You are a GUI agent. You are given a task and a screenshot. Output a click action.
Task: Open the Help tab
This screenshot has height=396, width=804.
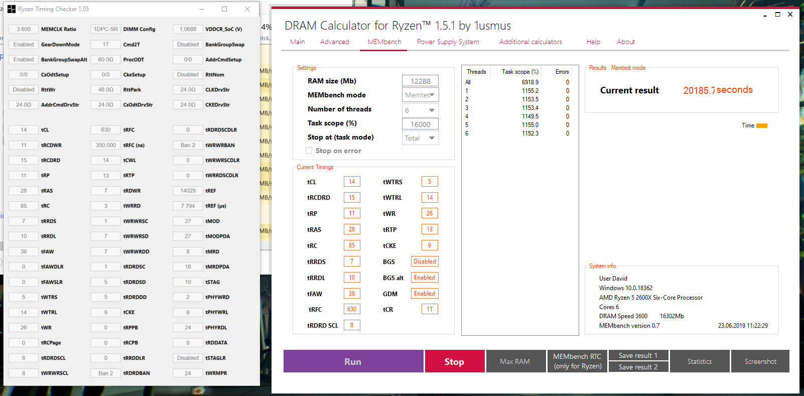tap(593, 42)
